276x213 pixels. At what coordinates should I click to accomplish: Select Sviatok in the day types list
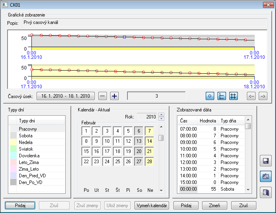[x=26, y=149]
